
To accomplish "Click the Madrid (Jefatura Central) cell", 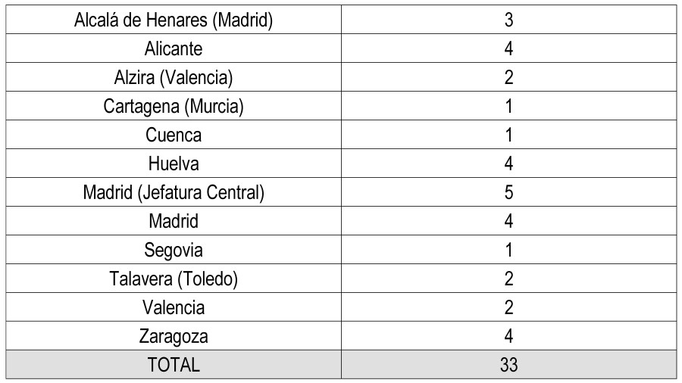I will 174,193.
